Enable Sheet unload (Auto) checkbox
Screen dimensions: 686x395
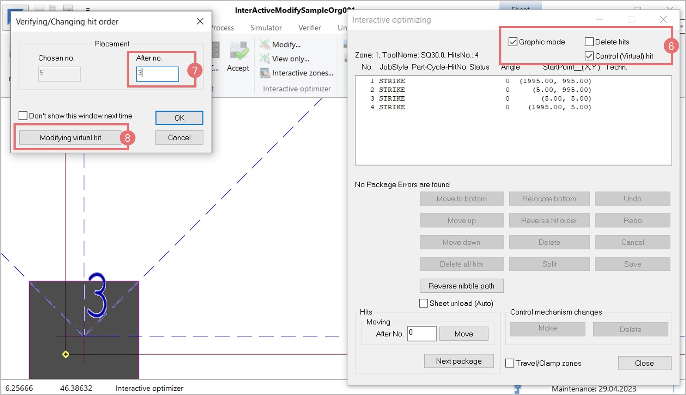[423, 303]
